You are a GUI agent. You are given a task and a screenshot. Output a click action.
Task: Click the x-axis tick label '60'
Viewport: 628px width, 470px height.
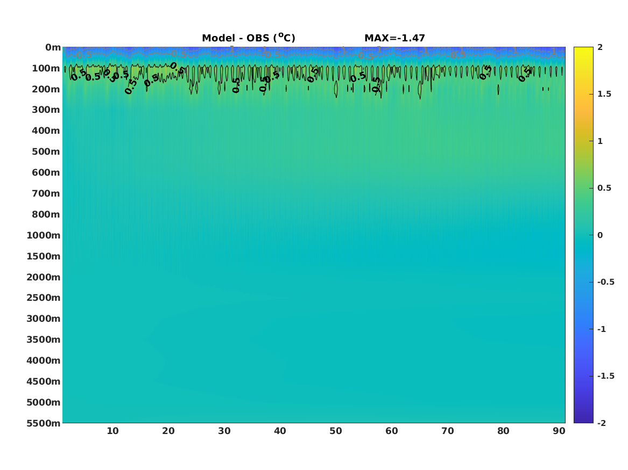tap(392, 431)
